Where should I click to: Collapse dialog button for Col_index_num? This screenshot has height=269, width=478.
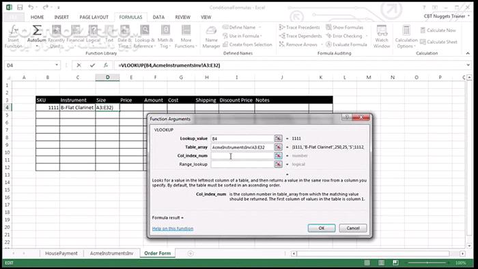tap(278, 156)
